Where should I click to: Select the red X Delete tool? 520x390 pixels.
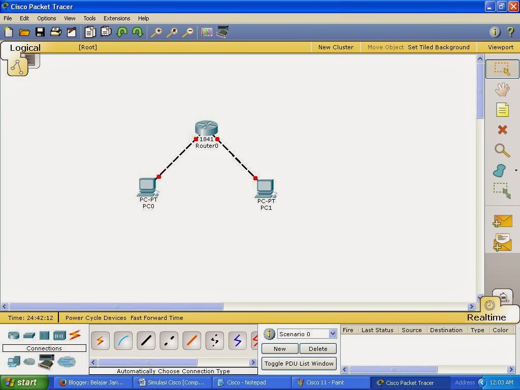point(502,129)
